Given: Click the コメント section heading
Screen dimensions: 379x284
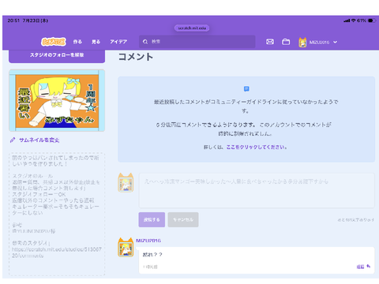Looking at the screenshot, I should pyautogui.click(x=136, y=57).
